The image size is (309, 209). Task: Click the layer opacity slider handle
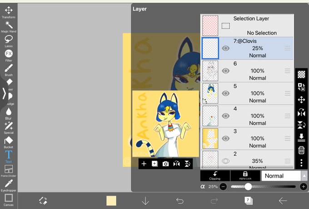tap(248, 187)
